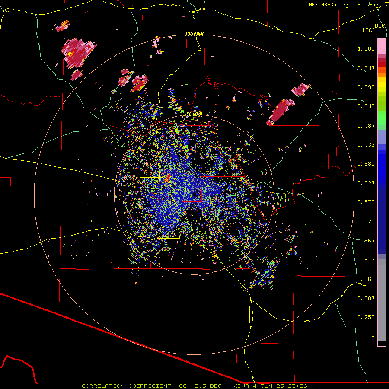389x389 pixels.
Task: Click the [CC] units label above color bar
Action: (369, 30)
